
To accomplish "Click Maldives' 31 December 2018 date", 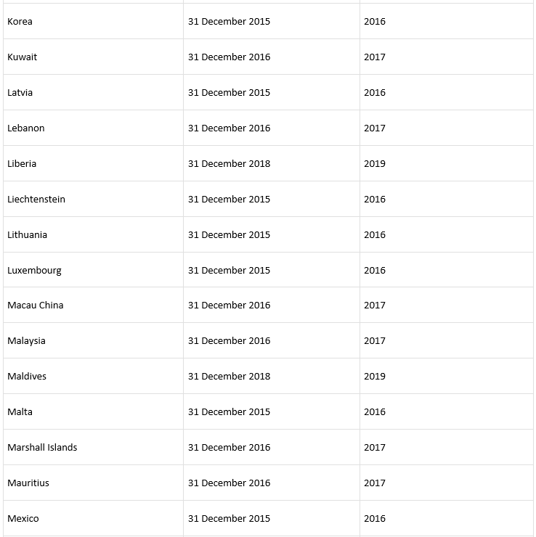I will 229,377.
